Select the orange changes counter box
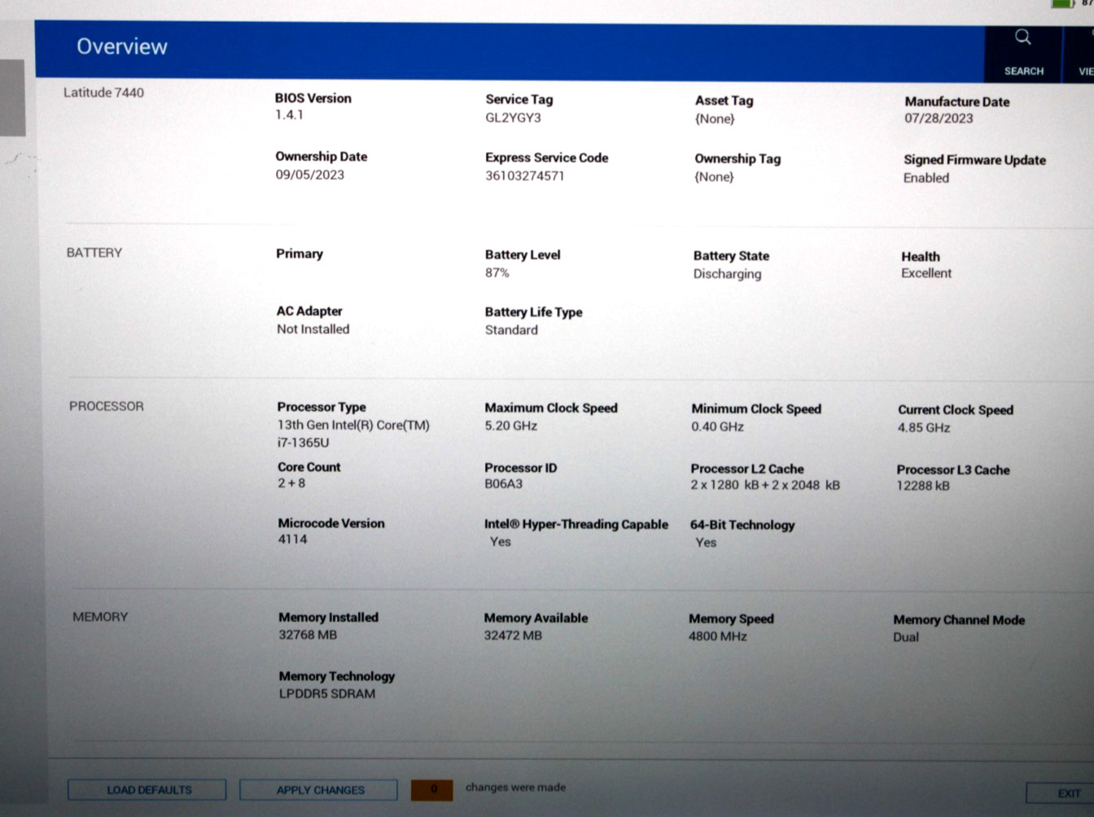 click(432, 789)
